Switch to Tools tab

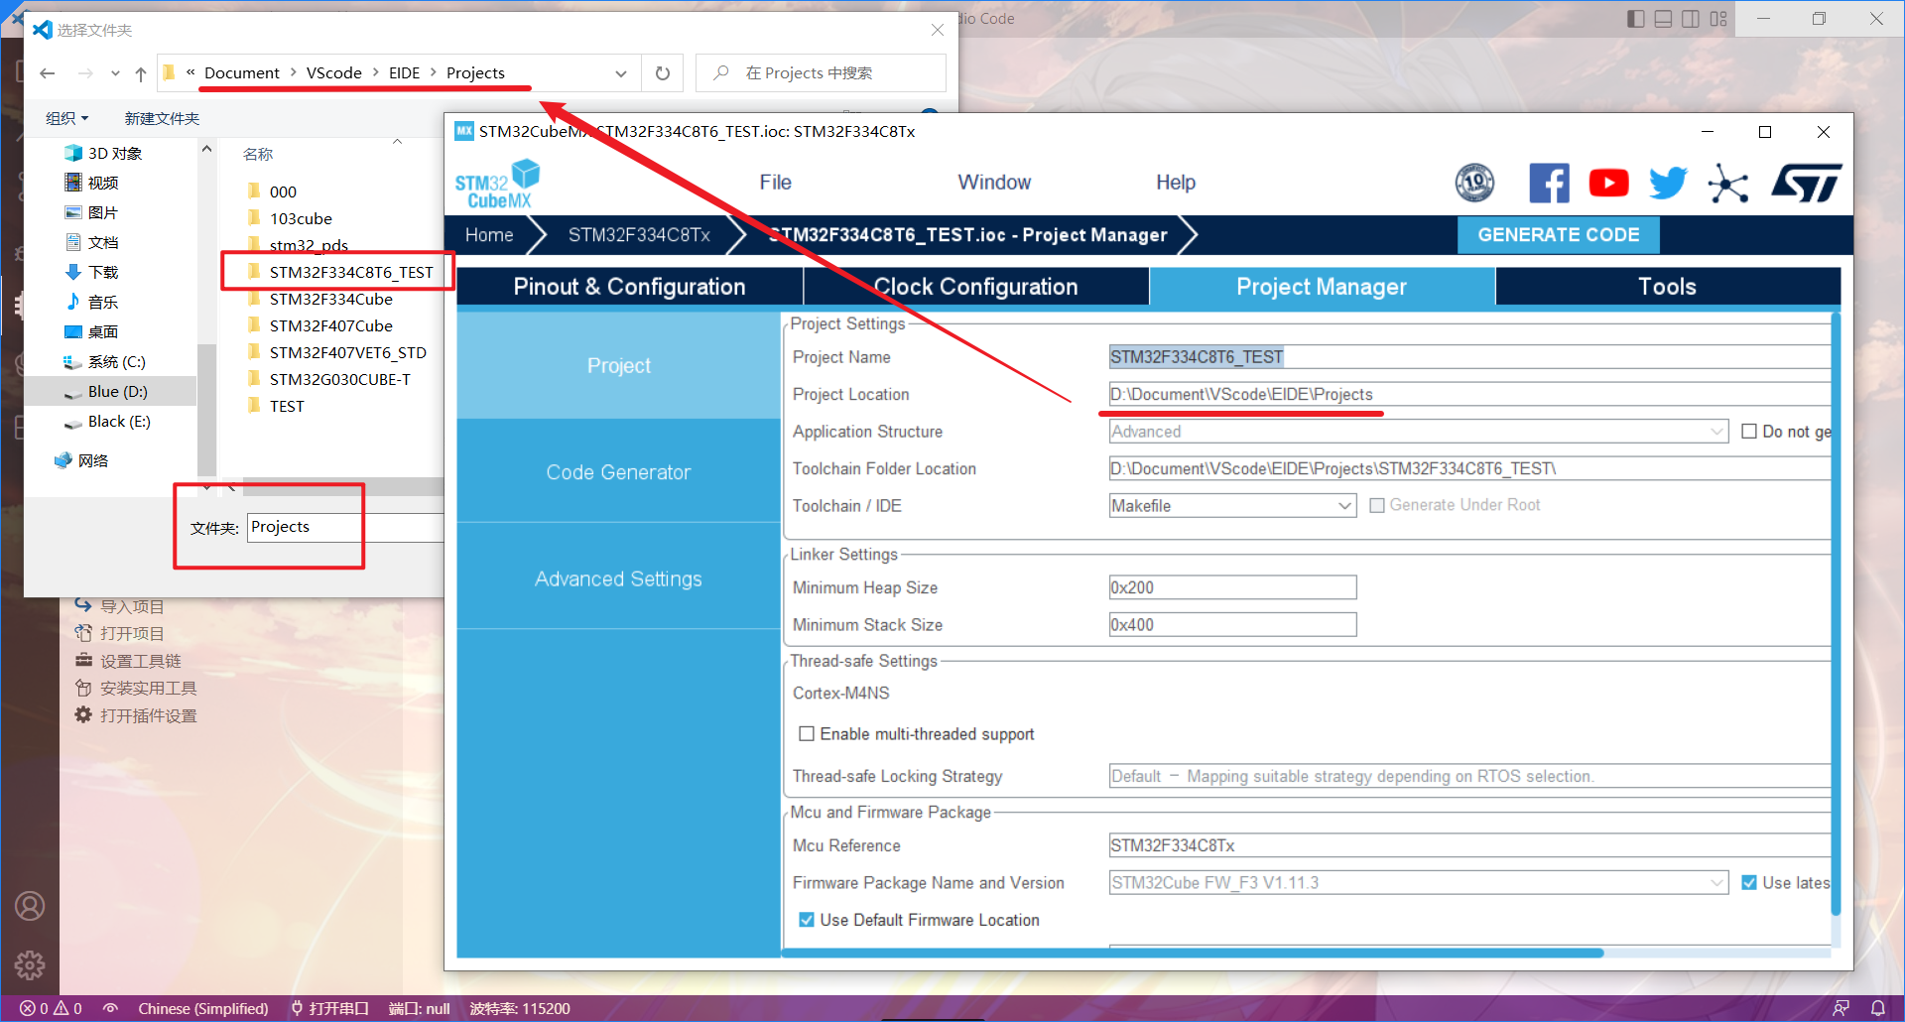(x=1667, y=287)
